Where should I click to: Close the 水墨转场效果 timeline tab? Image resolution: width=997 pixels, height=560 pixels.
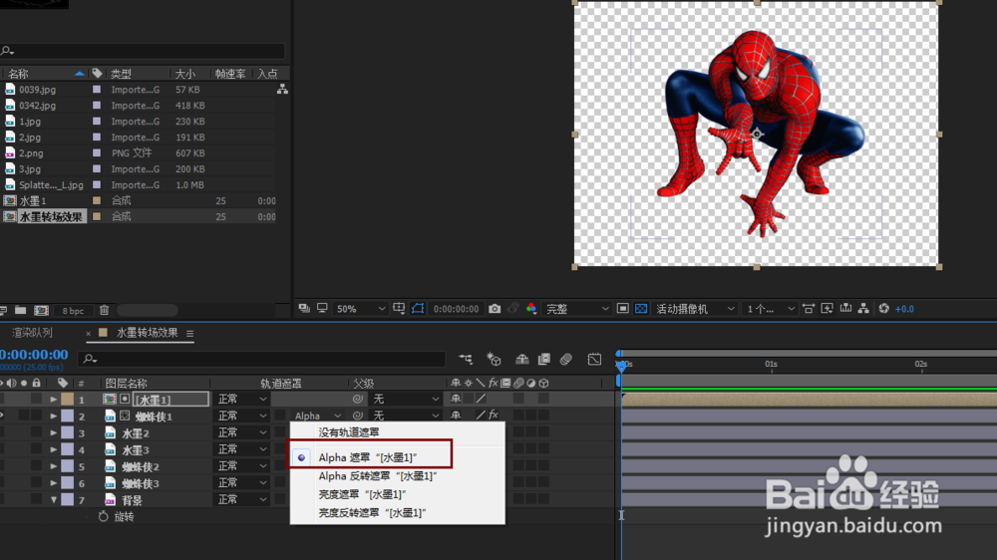point(88,333)
